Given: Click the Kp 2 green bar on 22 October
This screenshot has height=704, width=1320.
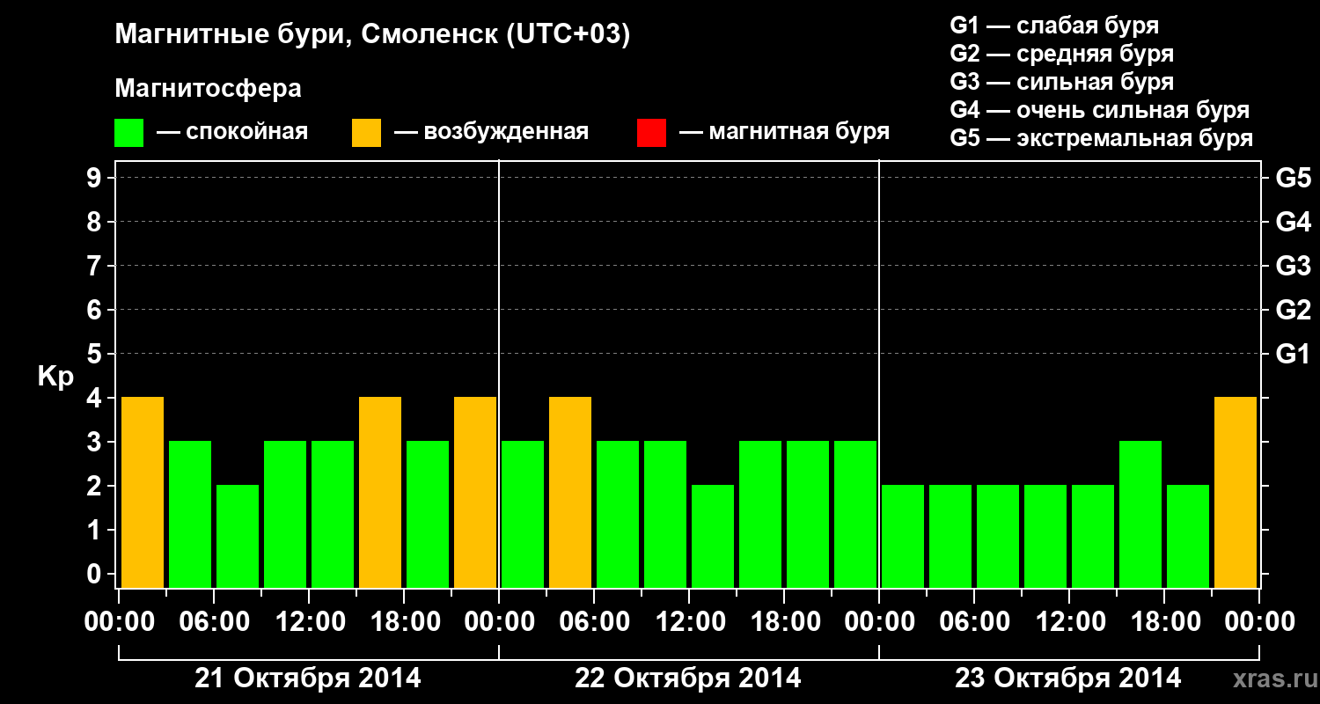Looking at the screenshot, I should [x=713, y=536].
